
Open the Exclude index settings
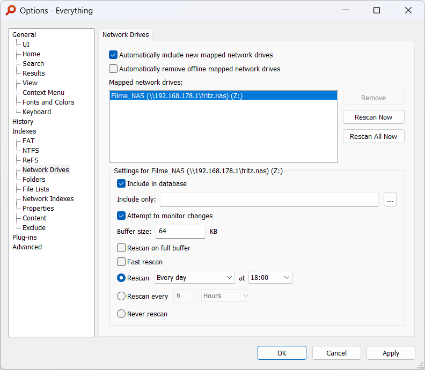(x=34, y=228)
